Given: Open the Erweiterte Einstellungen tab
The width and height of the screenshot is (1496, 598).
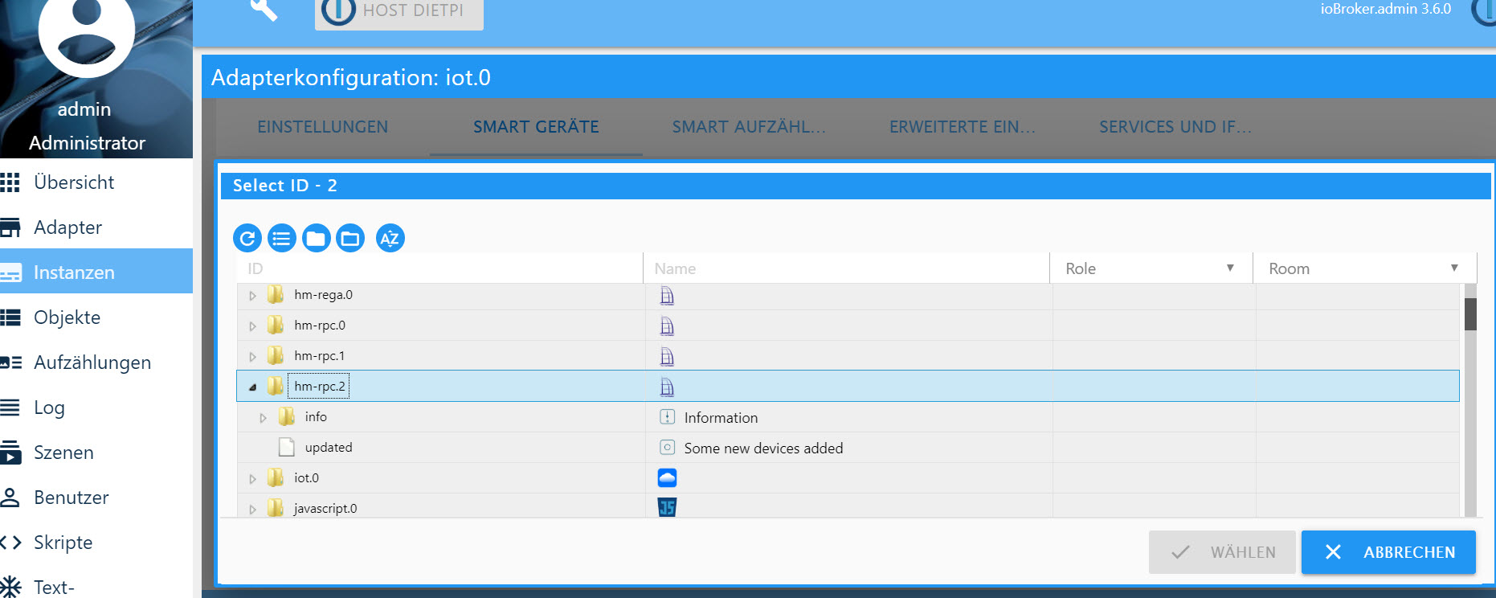Looking at the screenshot, I should point(963,127).
